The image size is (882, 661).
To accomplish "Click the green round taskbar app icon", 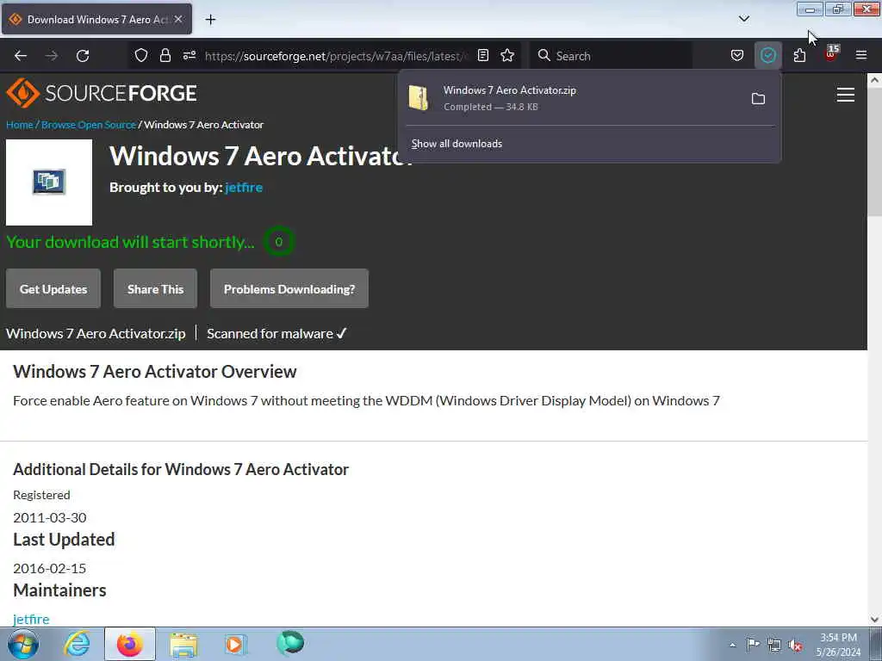I will (290, 643).
